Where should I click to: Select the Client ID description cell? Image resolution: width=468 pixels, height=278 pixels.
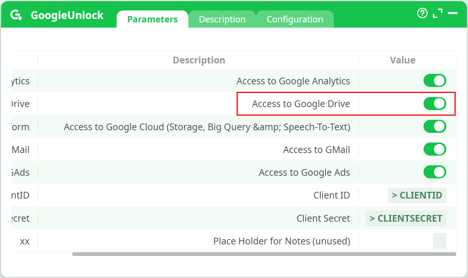(x=332, y=195)
